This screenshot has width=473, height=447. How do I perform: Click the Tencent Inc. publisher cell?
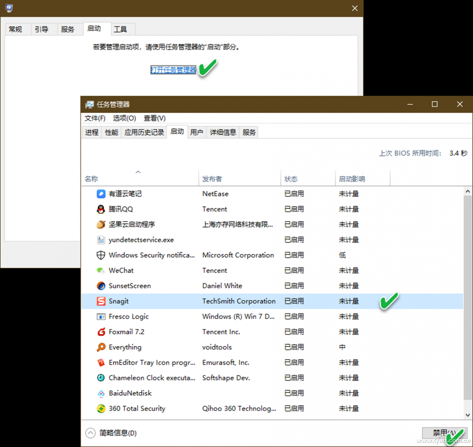(x=221, y=332)
